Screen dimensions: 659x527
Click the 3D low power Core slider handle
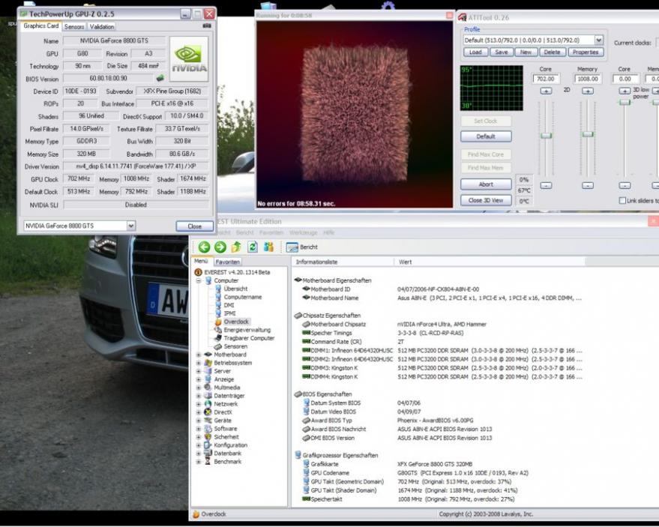point(625,103)
